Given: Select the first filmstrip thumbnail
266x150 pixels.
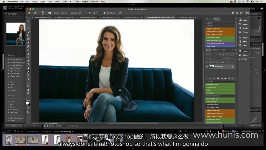Looking at the screenshot, I should [x=8, y=140].
